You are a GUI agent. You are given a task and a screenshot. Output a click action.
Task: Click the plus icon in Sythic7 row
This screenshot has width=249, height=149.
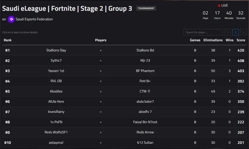tap(101, 61)
